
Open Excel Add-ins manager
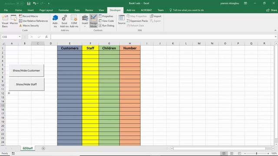[x=64, y=21]
